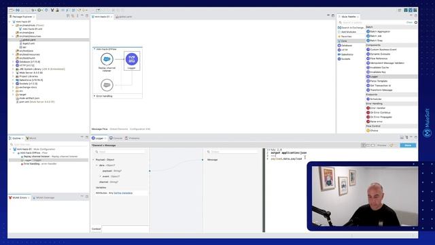
Task: Open Salesforce module in palette sidebar
Action: 346,54
